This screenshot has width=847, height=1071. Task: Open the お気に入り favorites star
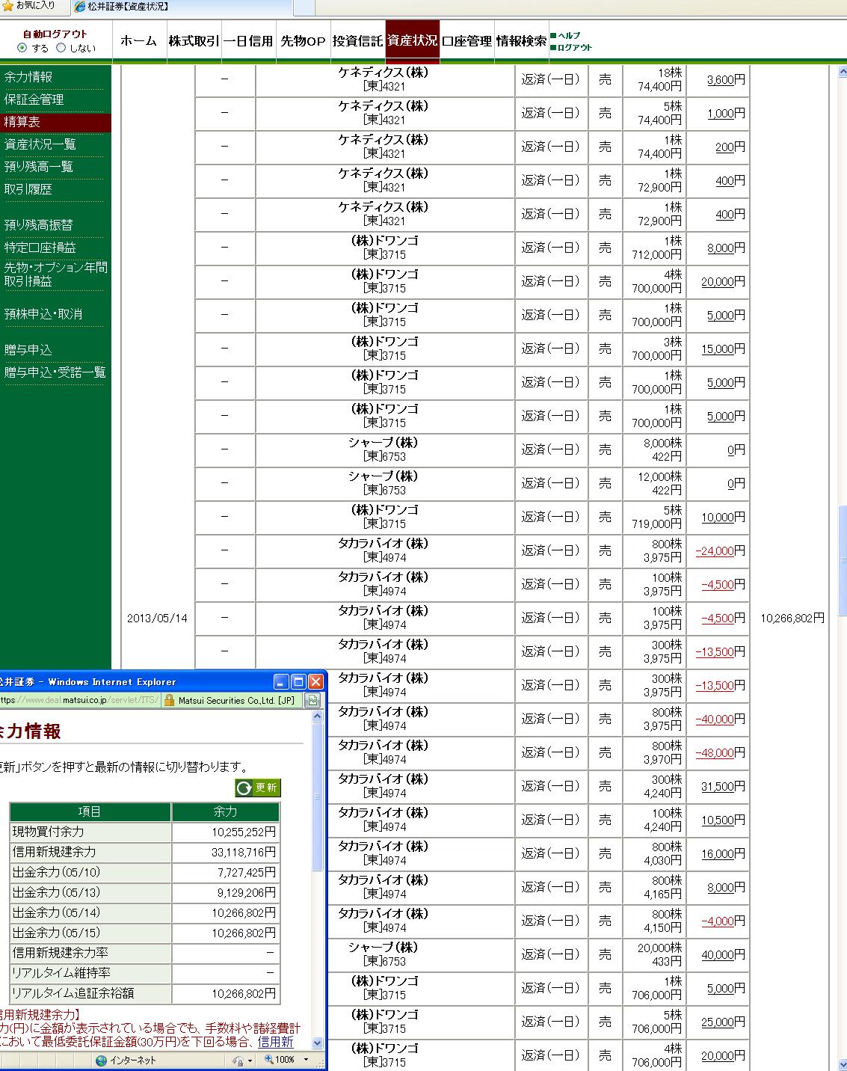coord(7,6)
